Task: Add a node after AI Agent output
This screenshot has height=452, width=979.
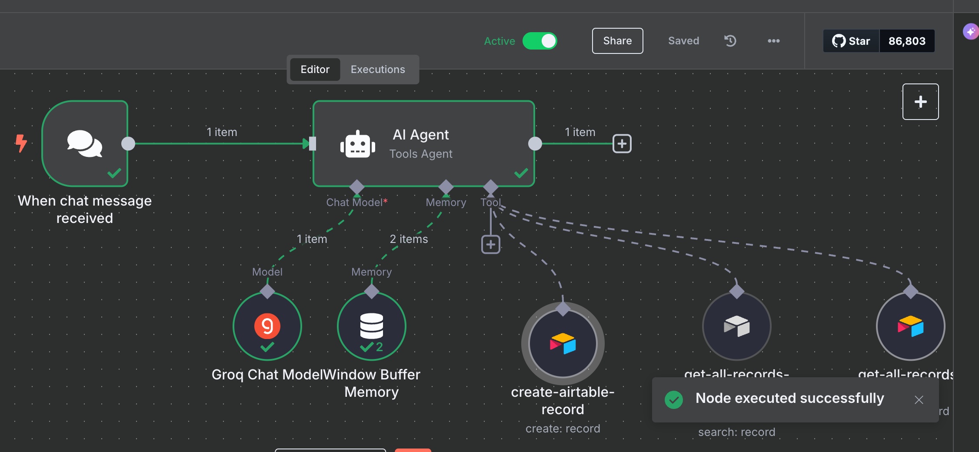Action: point(622,143)
